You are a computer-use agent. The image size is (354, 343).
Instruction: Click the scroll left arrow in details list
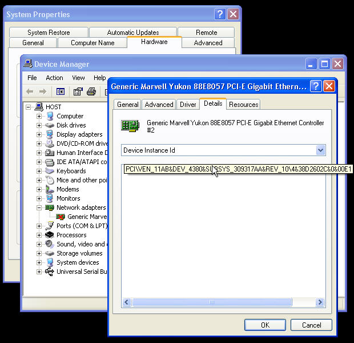[126, 302]
